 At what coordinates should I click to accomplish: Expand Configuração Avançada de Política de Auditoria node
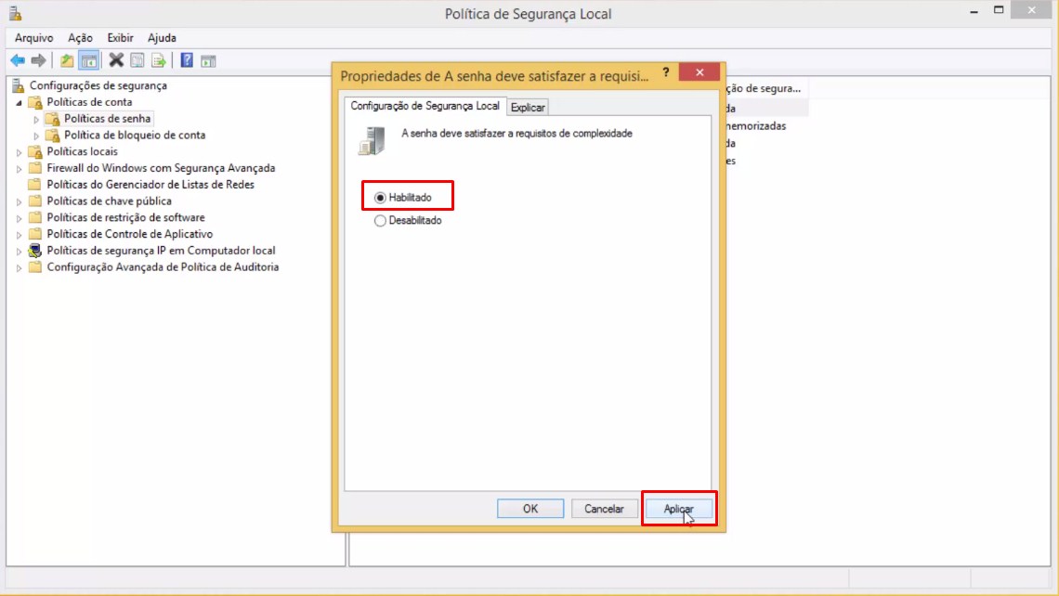click(x=19, y=268)
